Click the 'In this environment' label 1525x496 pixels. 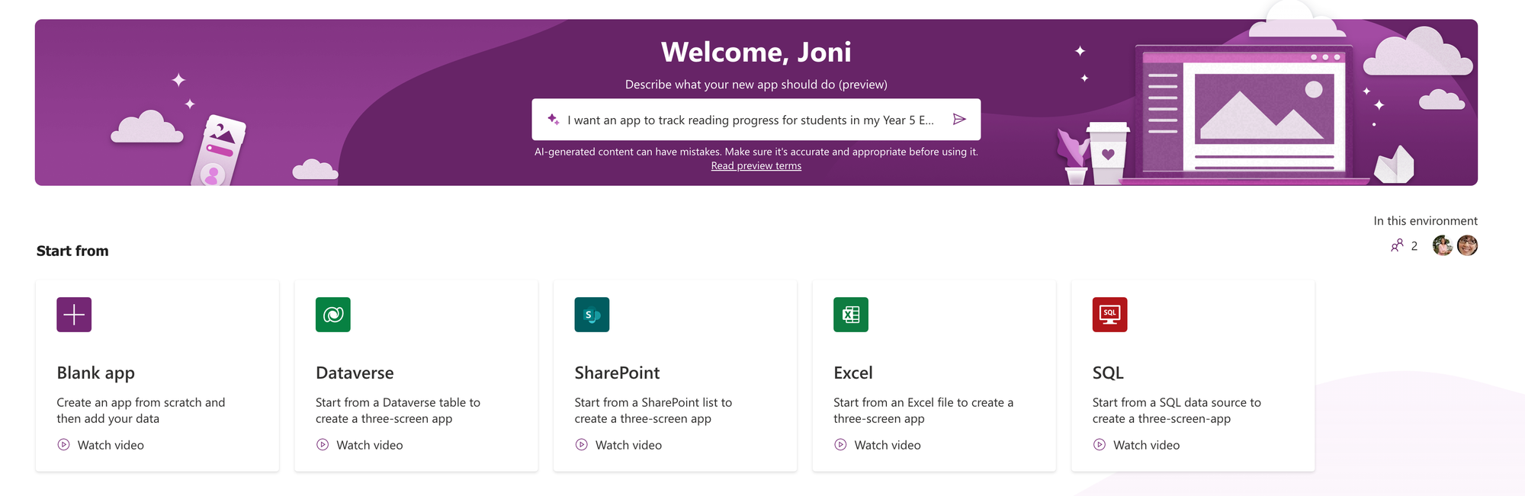pos(1425,221)
